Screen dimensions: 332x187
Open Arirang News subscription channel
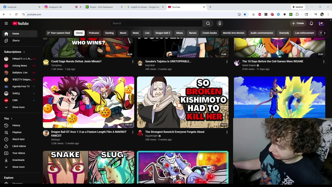(x=20, y=66)
